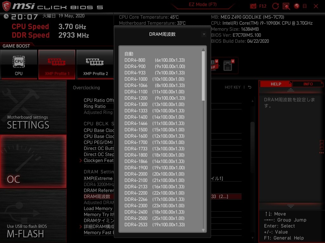325x243 pixels.
Task: Toggle the CPU Game Boost button
Action: point(19,65)
